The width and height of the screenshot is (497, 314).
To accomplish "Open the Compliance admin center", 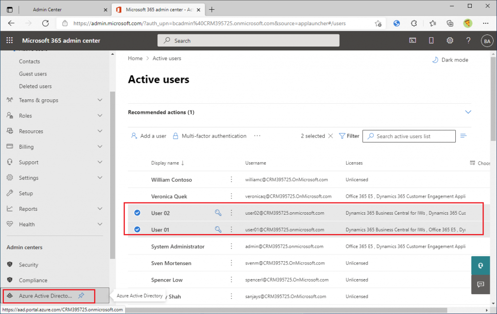I will pyautogui.click(x=33, y=280).
